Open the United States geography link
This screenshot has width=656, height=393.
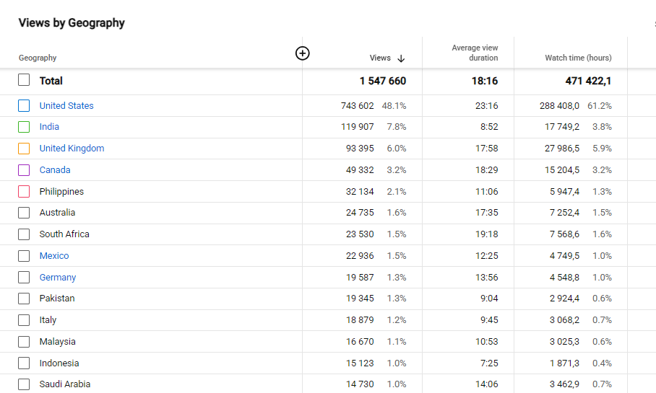(x=66, y=106)
